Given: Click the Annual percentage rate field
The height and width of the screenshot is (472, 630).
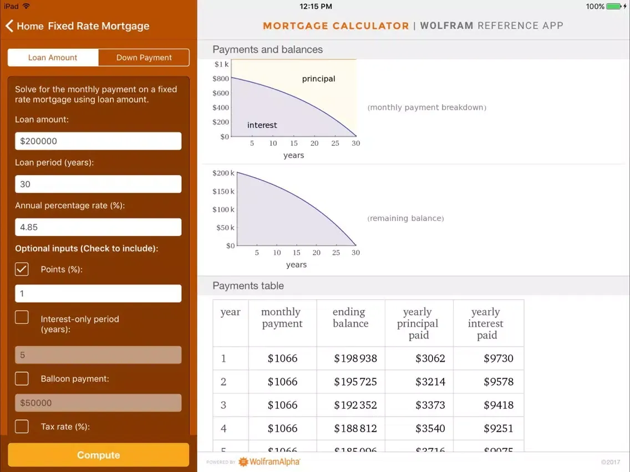Looking at the screenshot, I should 98,227.
